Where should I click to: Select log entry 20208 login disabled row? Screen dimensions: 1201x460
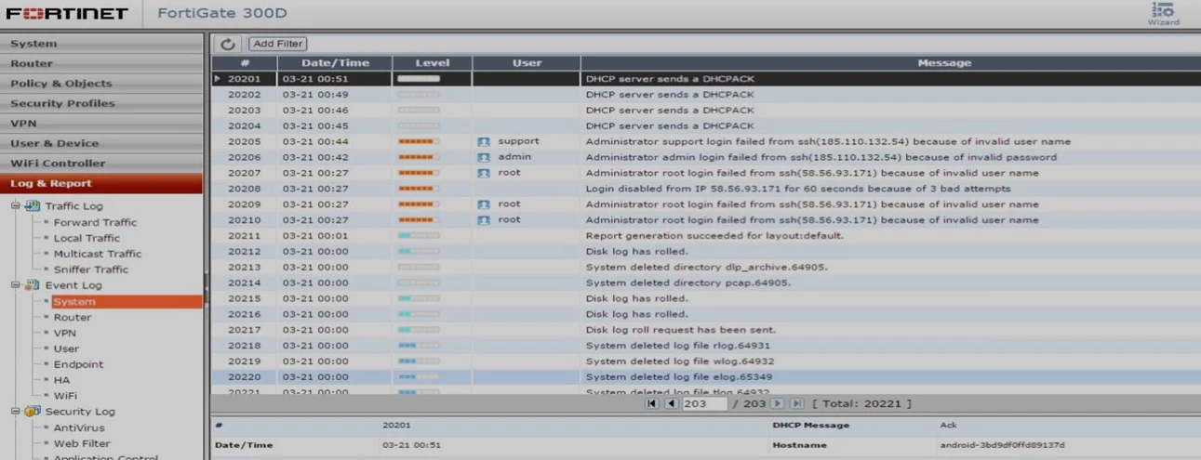pyautogui.click(x=705, y=189)
